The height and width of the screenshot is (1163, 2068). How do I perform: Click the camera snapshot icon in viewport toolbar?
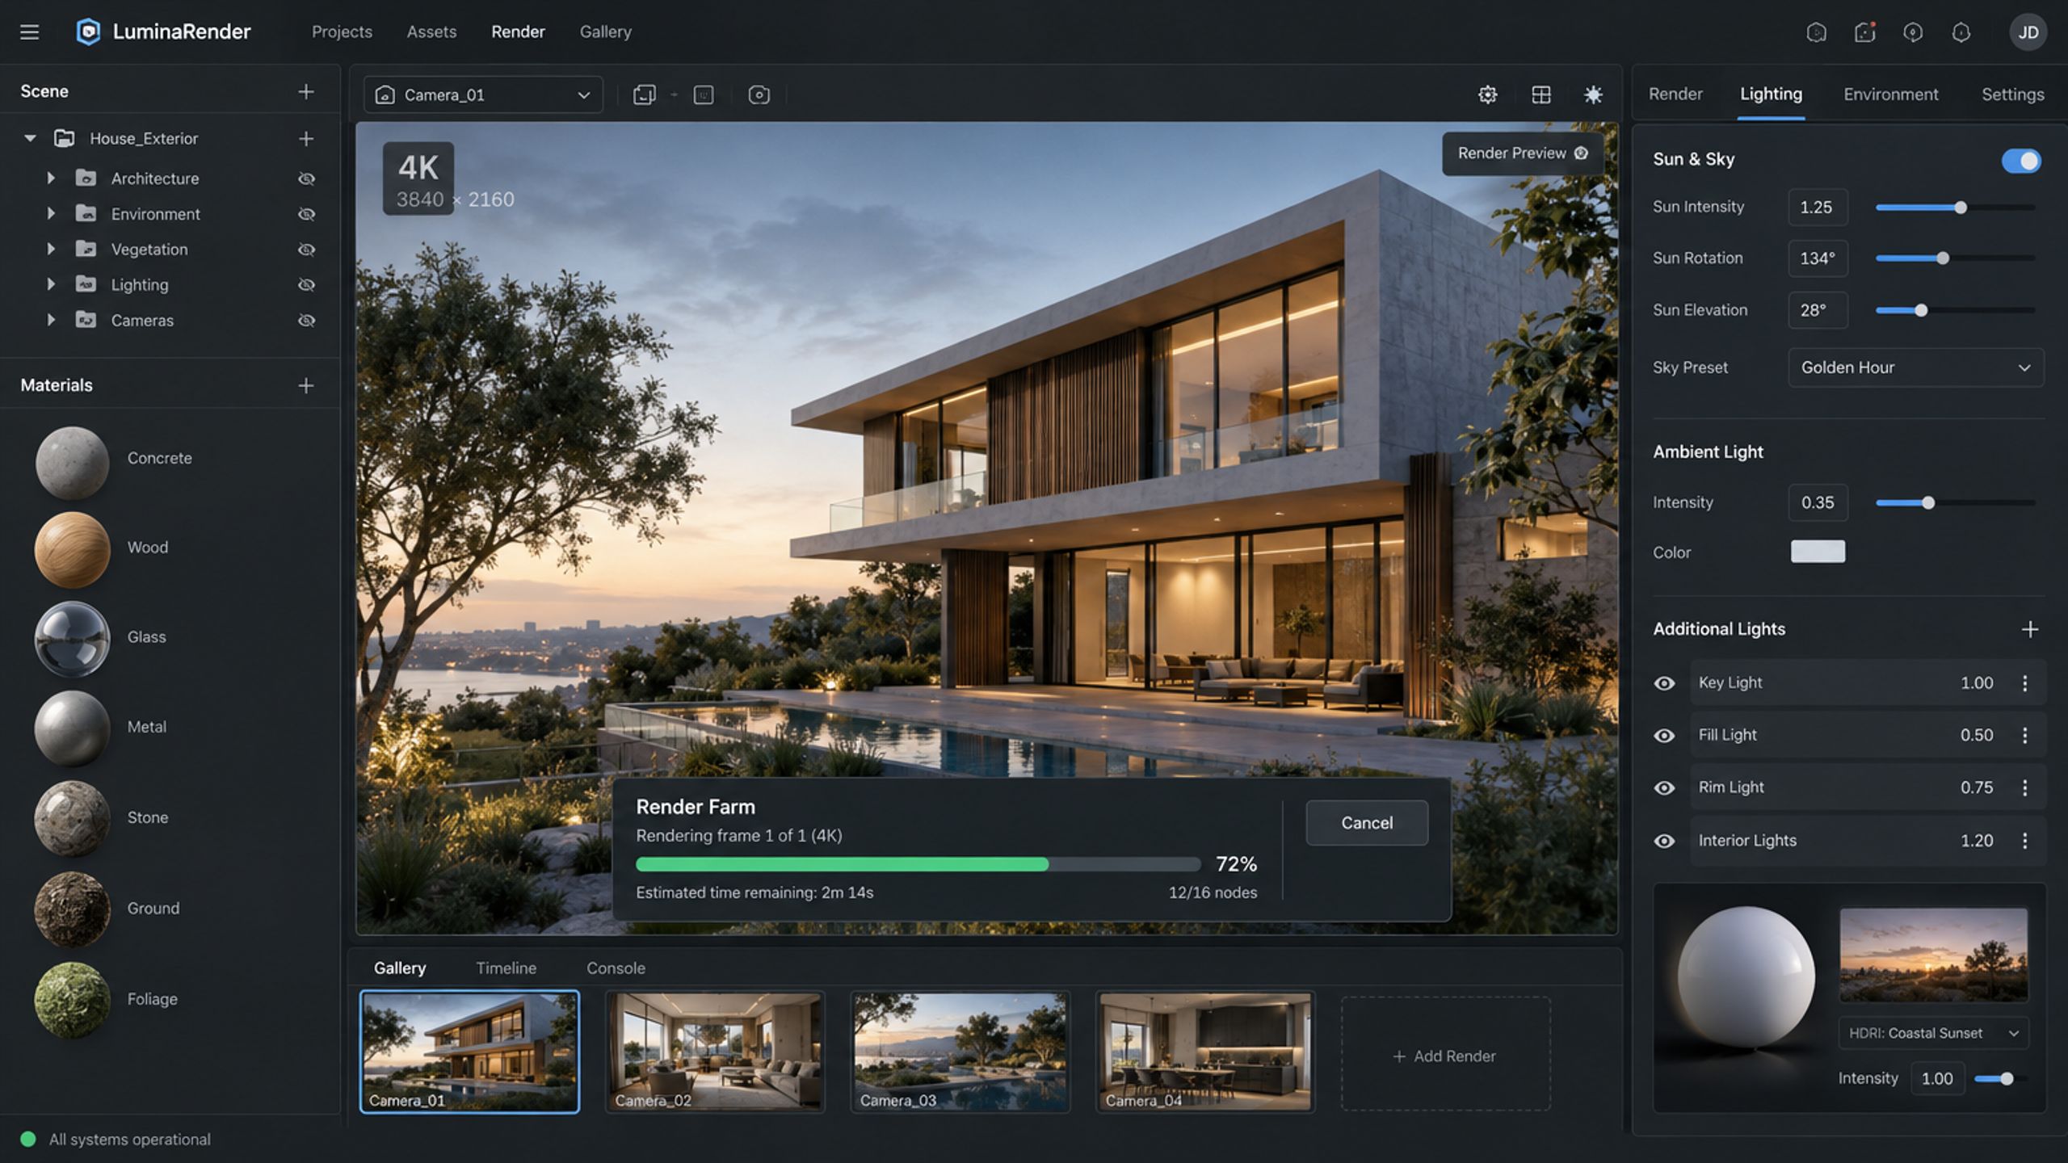click(759, 95)
